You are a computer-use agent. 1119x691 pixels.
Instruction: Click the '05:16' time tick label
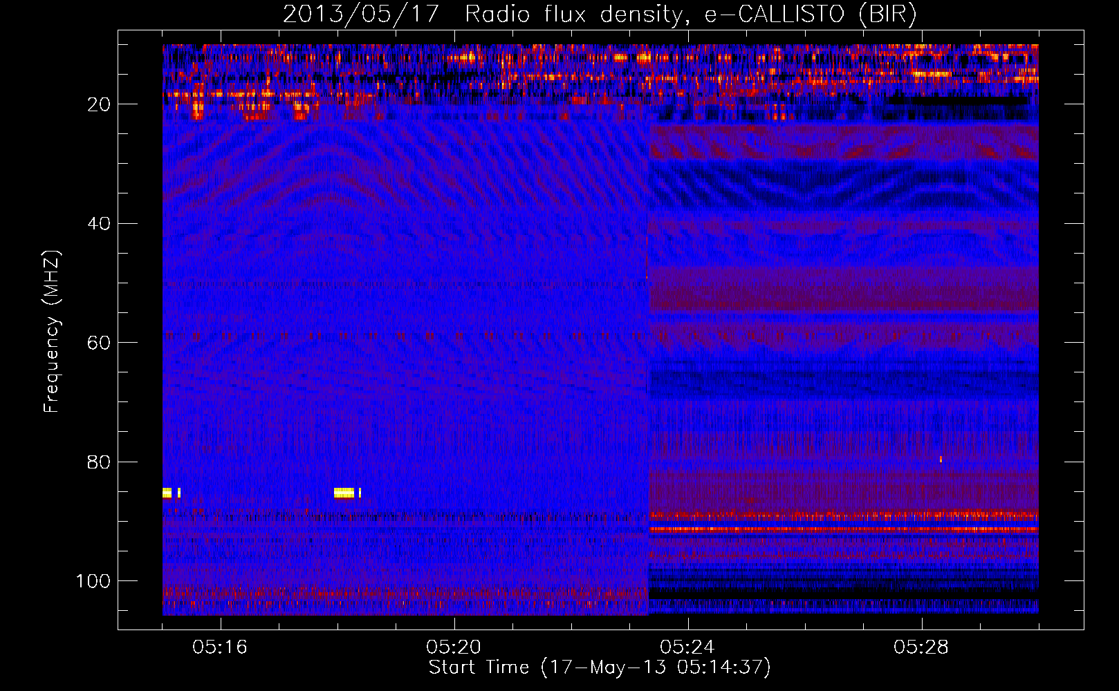click(220, 647)
